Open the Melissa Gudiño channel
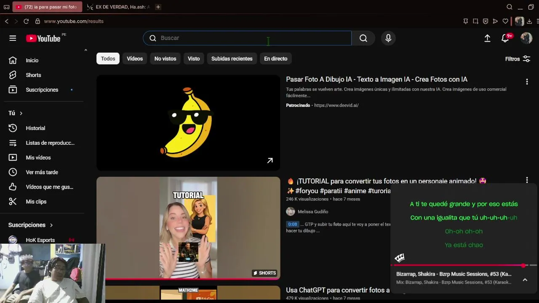Viewport: 539px width, 303px height. pyautogui.click(x=313, y=212)
